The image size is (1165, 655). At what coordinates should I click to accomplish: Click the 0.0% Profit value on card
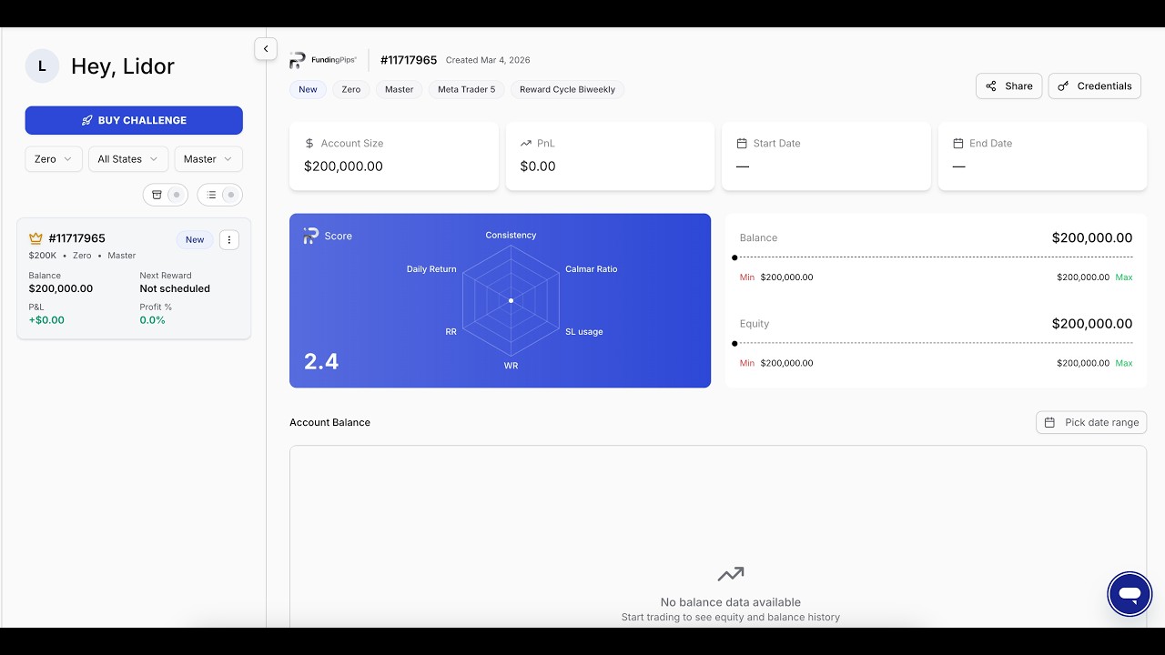(152, 320)
